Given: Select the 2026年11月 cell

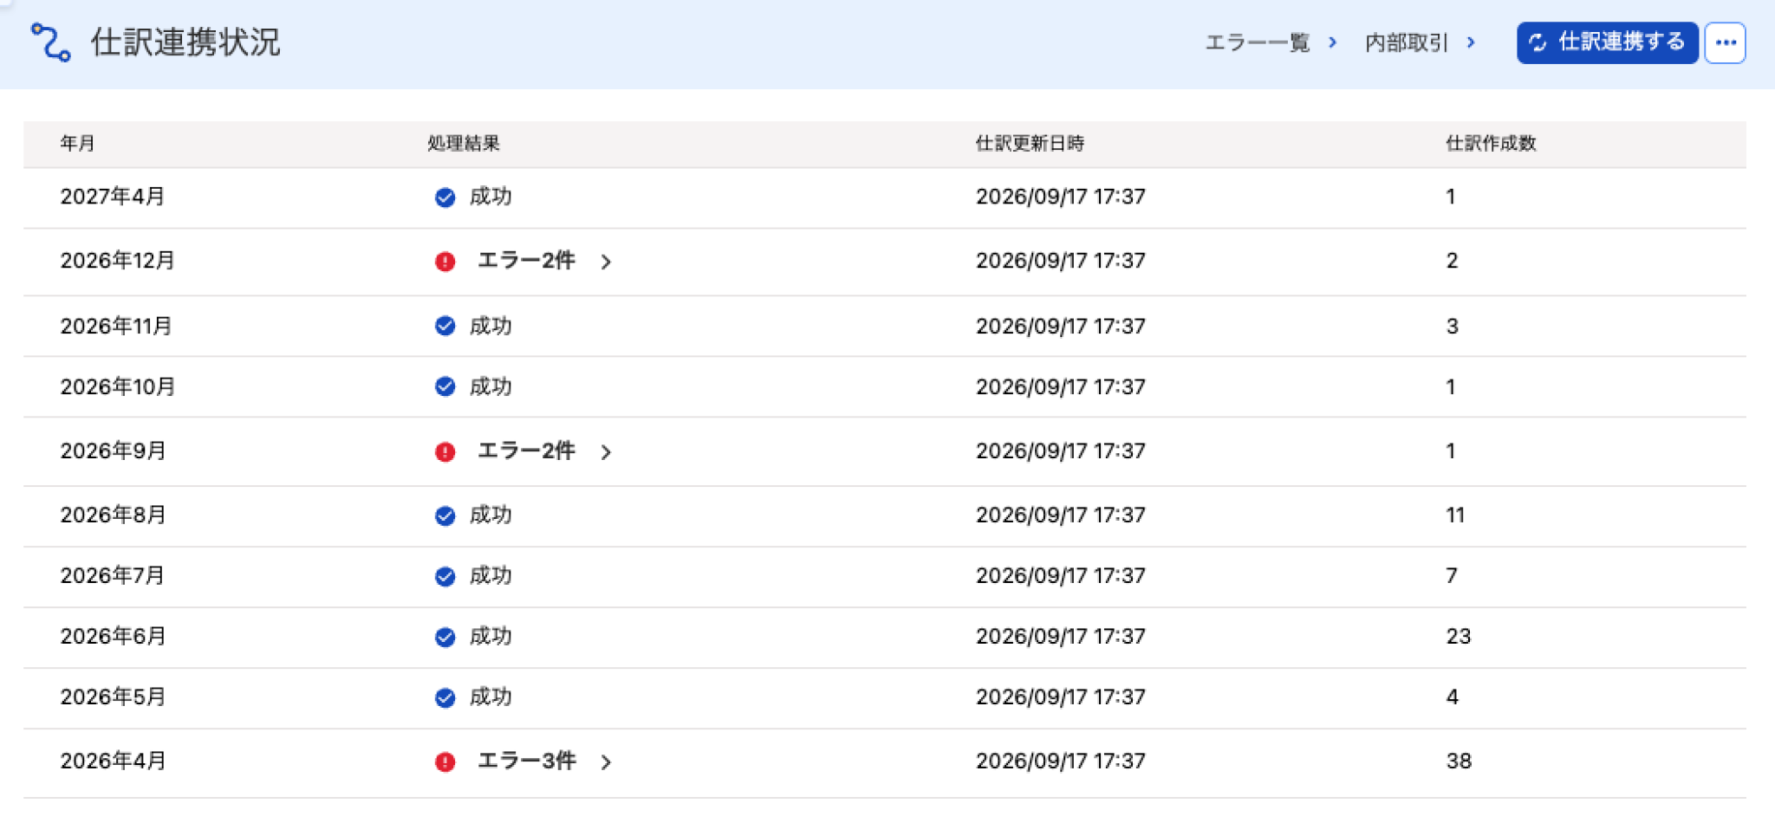Looking at the screenshot, I should pos(116,327).
